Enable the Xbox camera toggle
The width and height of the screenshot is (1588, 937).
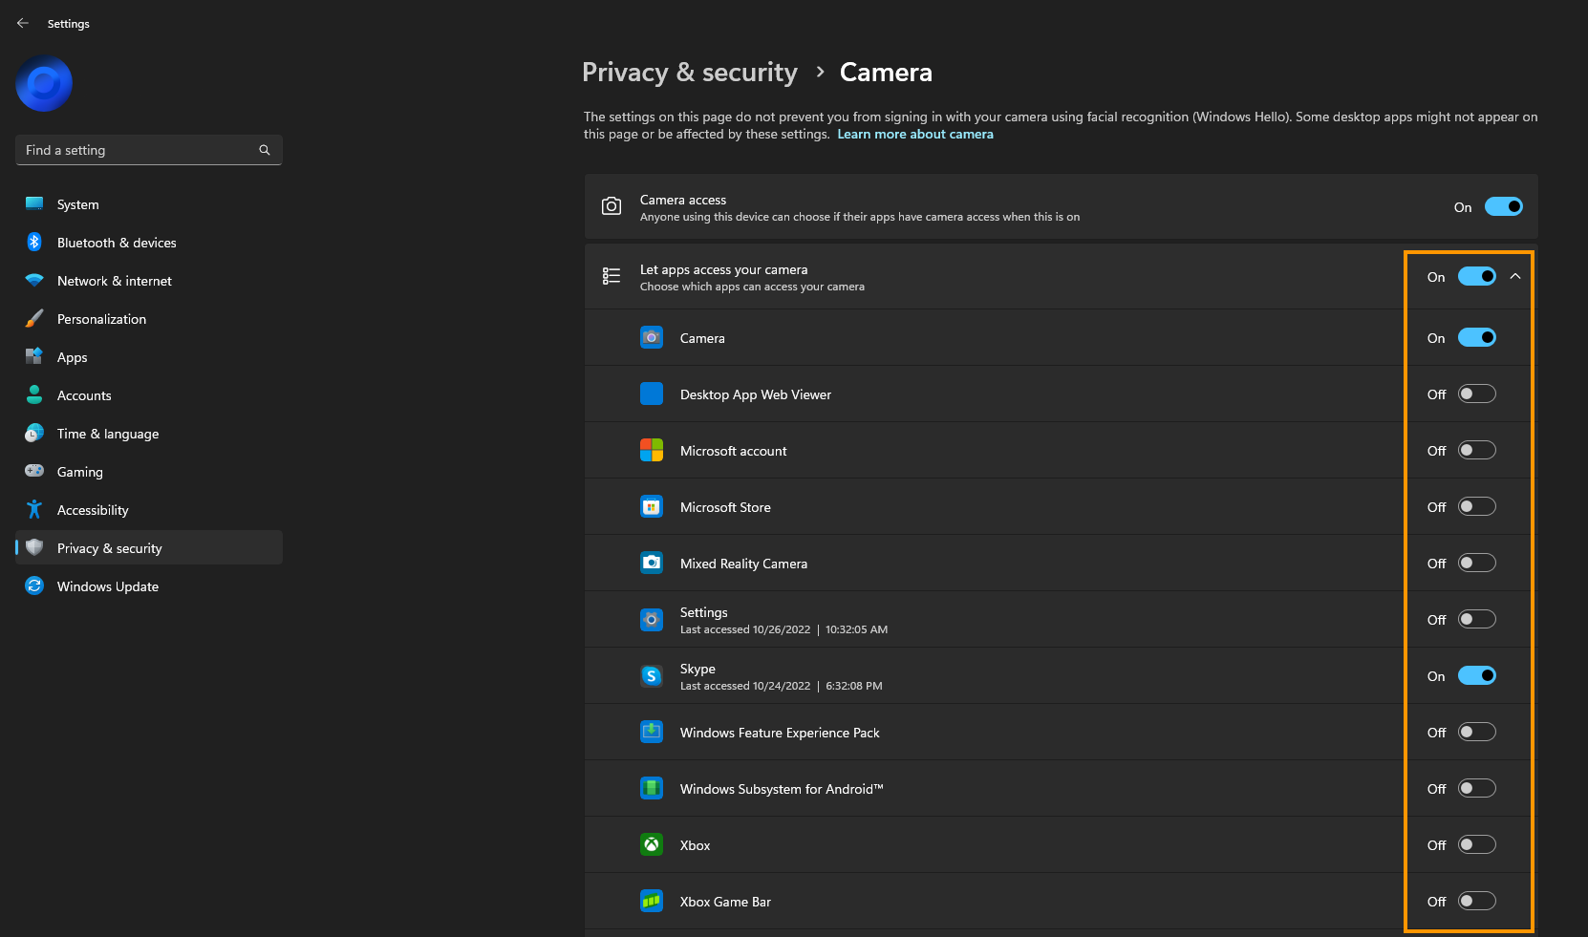[1477, 844]
